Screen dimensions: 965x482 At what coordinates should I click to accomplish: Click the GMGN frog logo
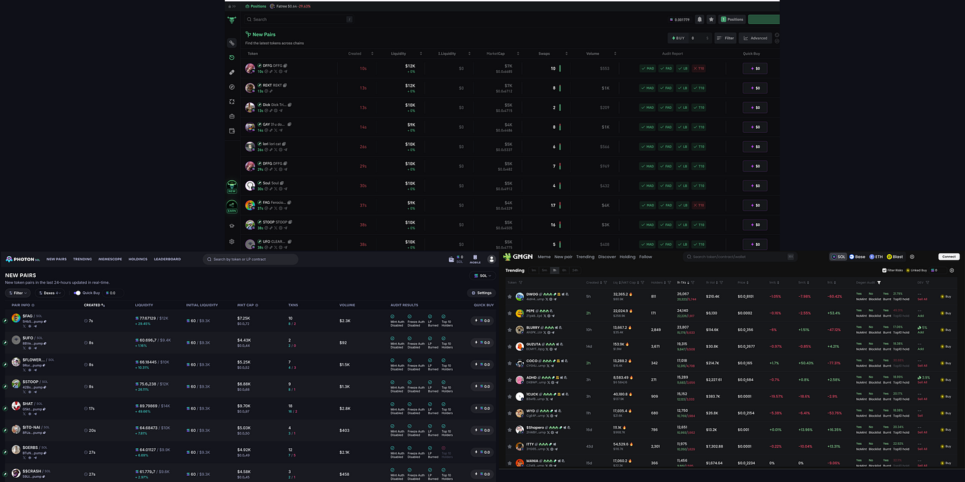507,257
